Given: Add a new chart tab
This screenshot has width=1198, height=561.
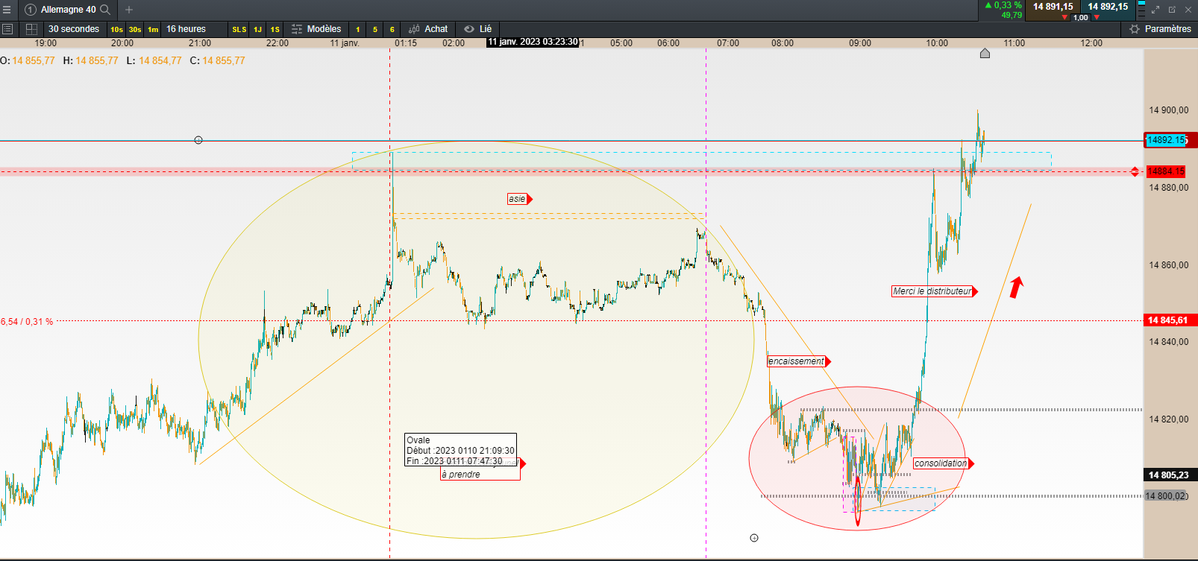Looking at the screenshot, I should (129, 10).
